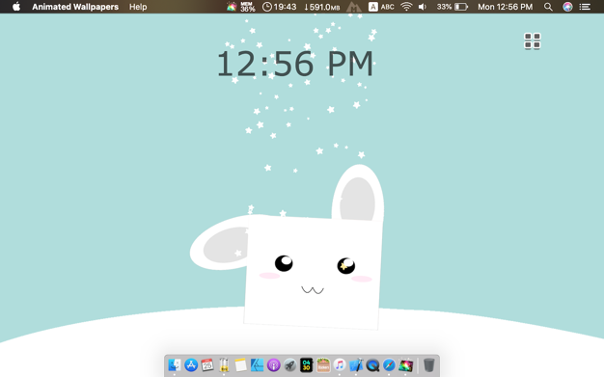The image size is (604, 377).
Task: Open the mountain-shaped menu bar icon
Action: coord(353,7)
